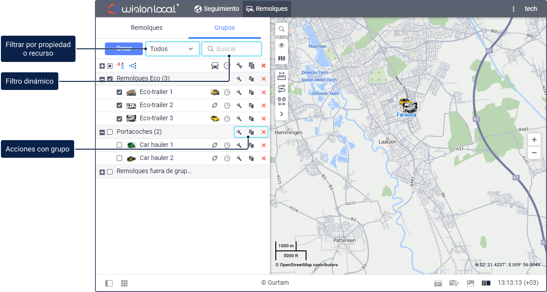Open assignment history clock for Eco-trailer 1

click(227, 92)
